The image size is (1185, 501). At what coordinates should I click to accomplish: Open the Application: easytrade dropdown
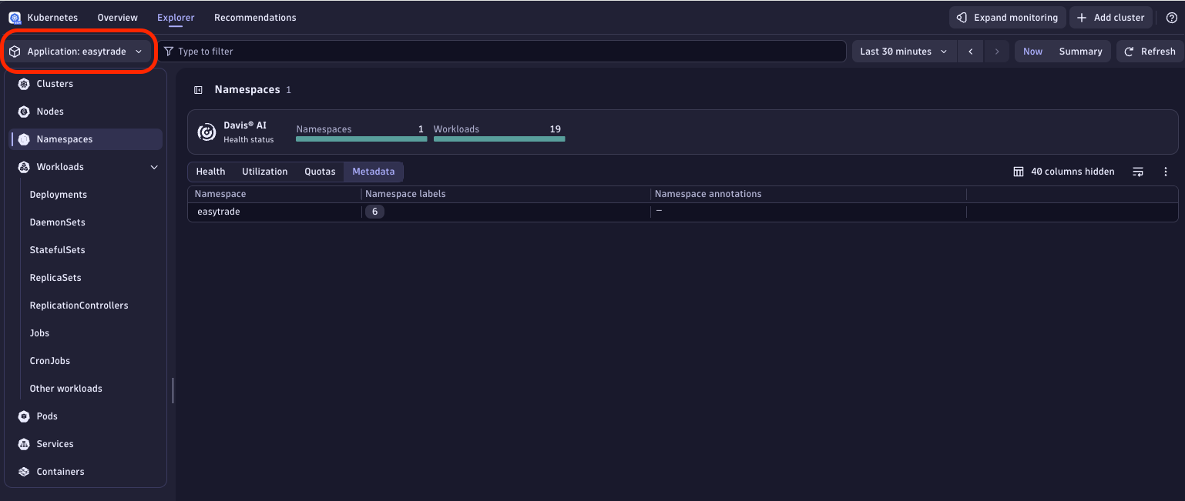pyautogui.click(x=77, y=52)
